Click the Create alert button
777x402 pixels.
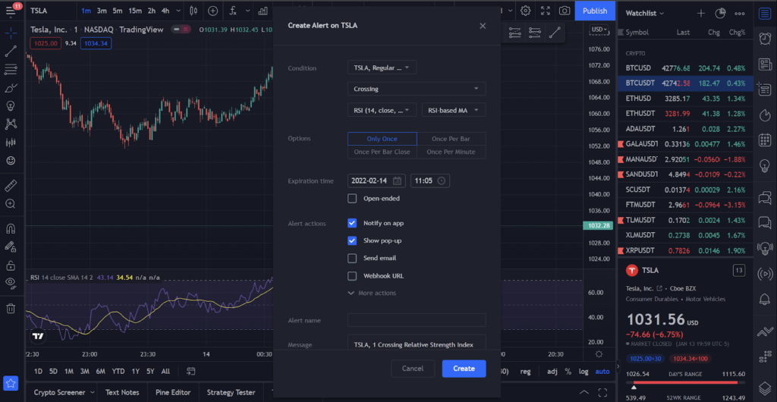click(464, 369)
